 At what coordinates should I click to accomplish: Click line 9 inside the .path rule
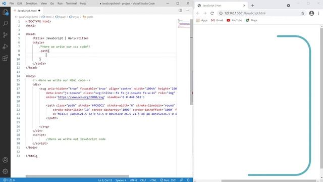(101, 55)
